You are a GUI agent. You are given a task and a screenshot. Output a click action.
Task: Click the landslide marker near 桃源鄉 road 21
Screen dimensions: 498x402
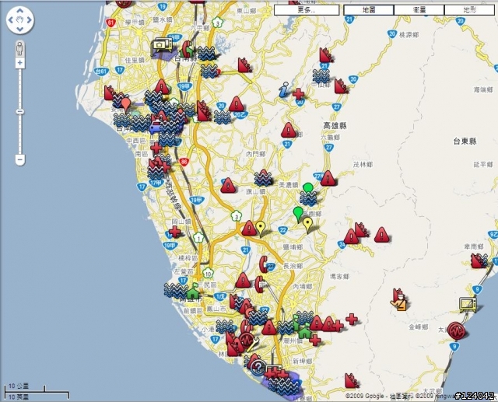pyautogui.click(x=326, y=55)
